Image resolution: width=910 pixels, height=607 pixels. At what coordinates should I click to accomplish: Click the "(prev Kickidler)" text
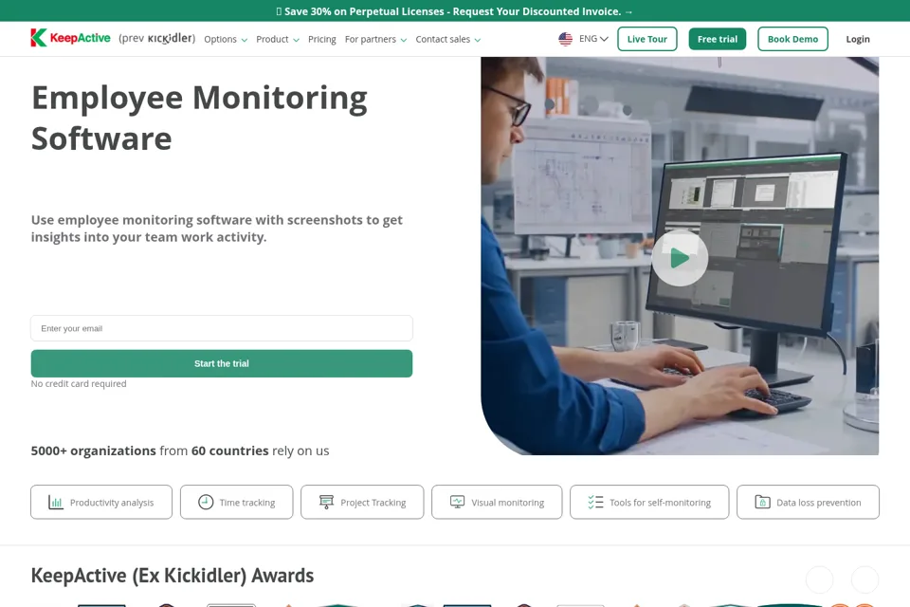pos(156,38)
